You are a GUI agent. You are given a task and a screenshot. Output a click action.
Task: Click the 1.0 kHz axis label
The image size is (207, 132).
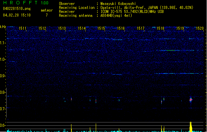pyautogui.click(x=3, y=59)
